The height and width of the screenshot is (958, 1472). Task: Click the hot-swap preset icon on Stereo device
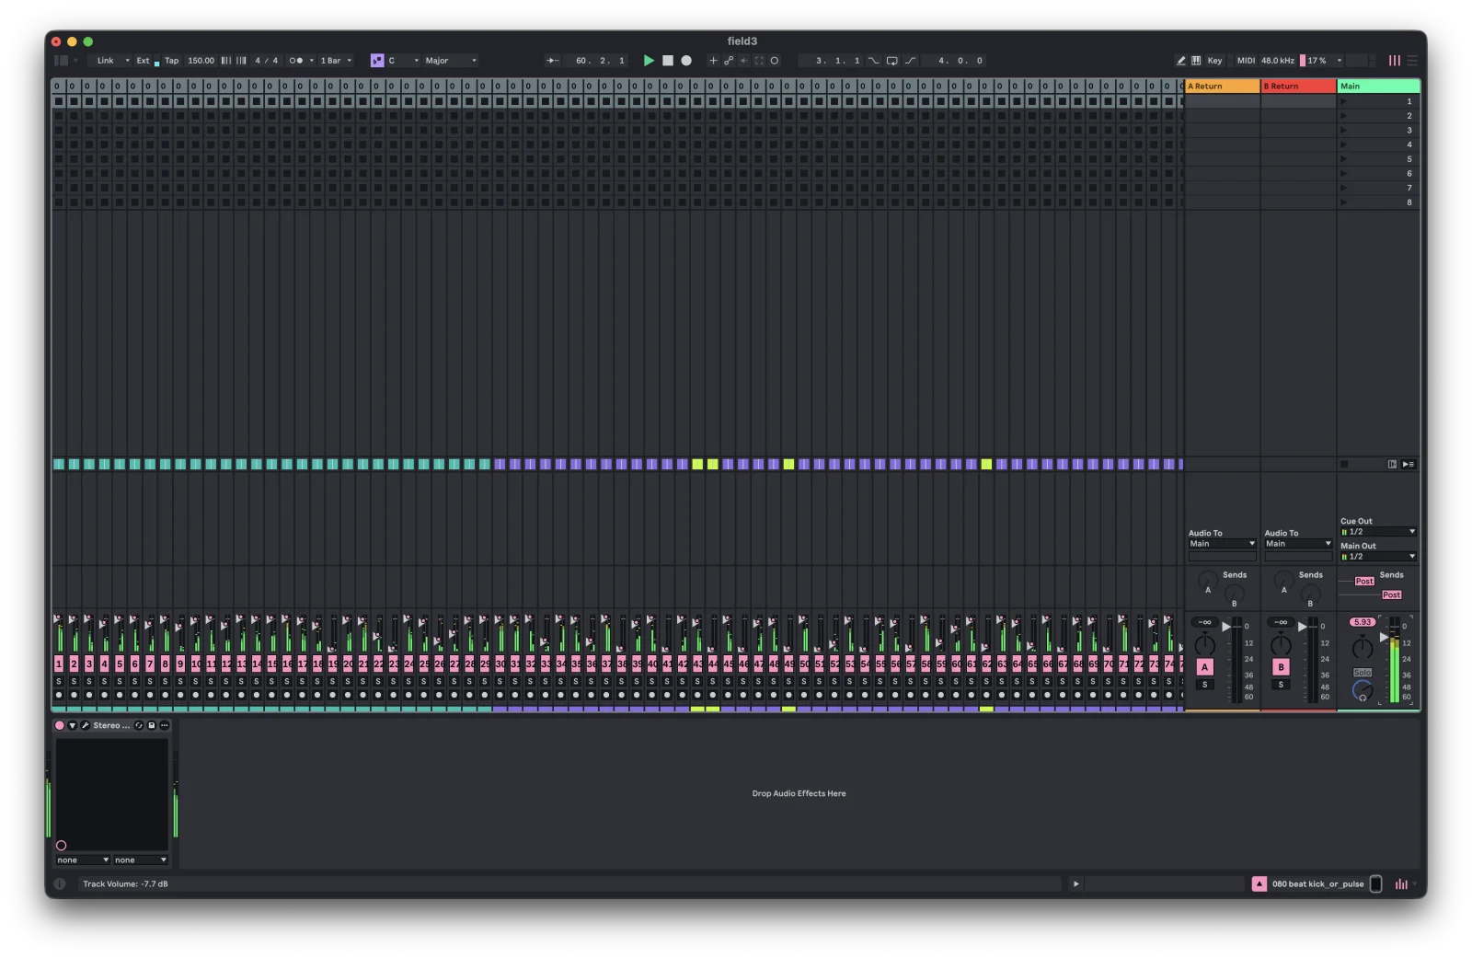[139, 726]
